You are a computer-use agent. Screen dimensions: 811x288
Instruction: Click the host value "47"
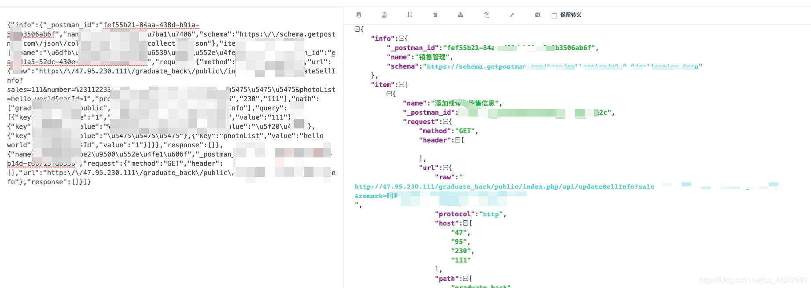click(x=459, y=233)
